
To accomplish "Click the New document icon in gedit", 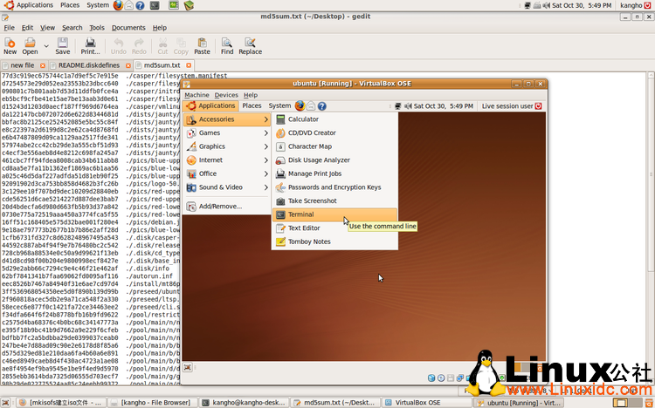I will click(x=10, y=46).
